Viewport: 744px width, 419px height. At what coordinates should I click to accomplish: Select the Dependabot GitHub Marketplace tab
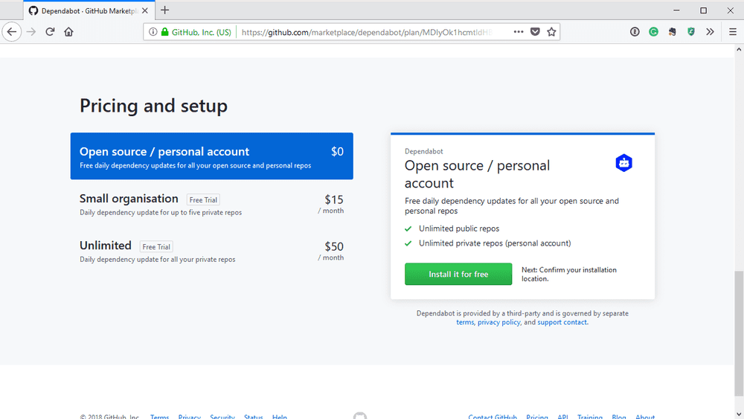(x=89, y=10)
